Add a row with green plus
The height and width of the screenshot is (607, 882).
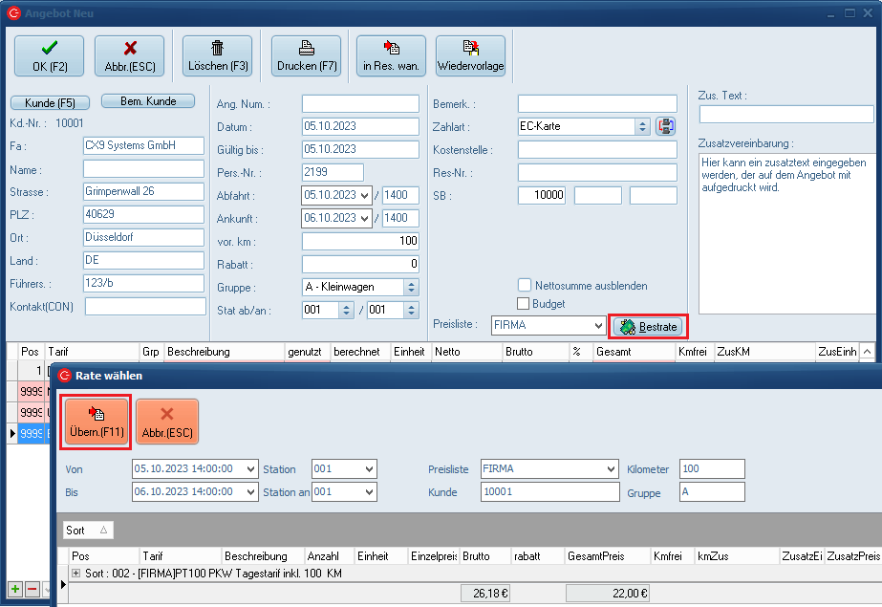pyautogui.click(x=15, y=588)
